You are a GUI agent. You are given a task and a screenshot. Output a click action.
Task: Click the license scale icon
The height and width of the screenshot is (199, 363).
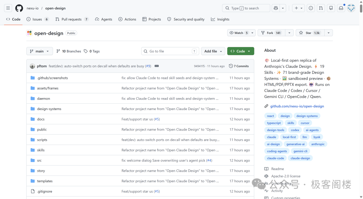coord(267,176)
